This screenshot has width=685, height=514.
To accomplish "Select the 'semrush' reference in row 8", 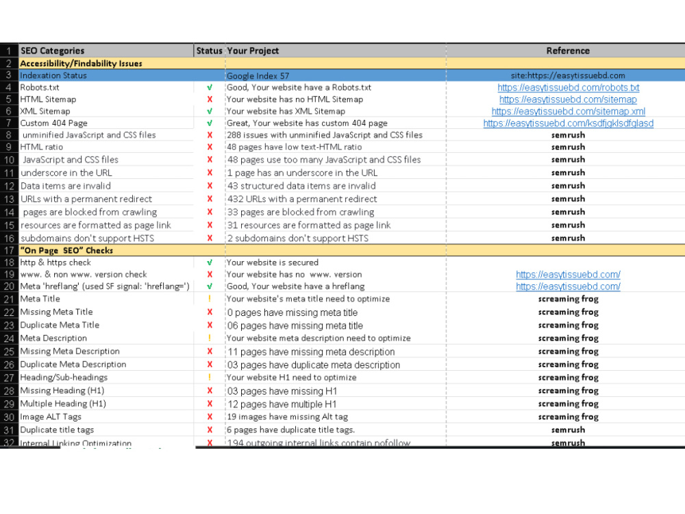I will (x=568, y=135).
